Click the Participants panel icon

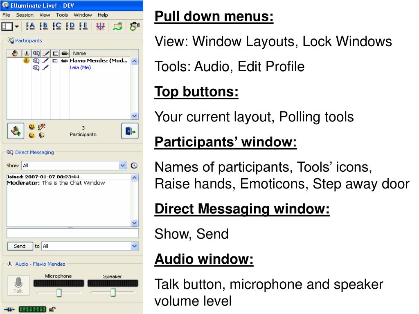point(11,40)
